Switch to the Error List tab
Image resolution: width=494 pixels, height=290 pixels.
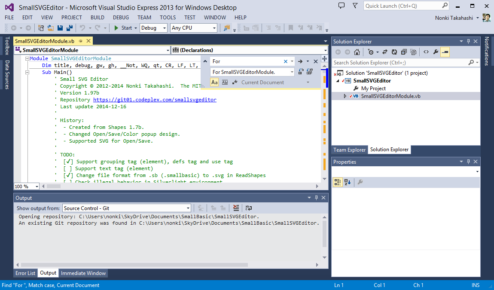click(x=25, y=273)
